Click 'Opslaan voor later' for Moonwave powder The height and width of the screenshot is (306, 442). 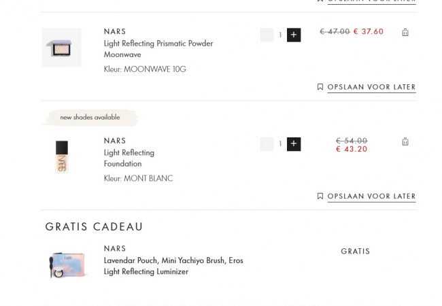point(371,87)
